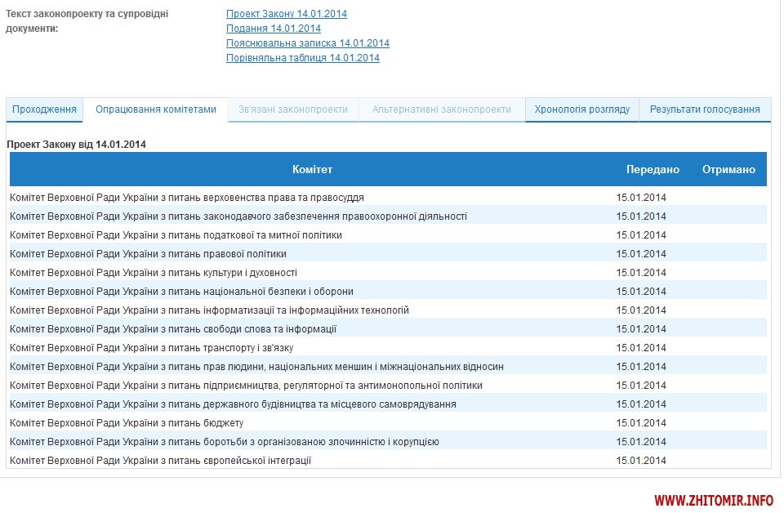Open the Результати голосування tab
Screen dimensions: 784x513
click(705, 109)
